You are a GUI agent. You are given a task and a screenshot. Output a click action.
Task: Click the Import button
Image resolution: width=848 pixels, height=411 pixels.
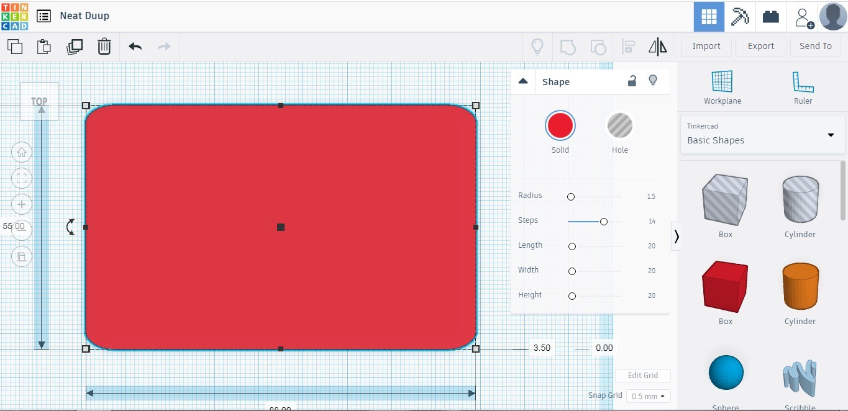706,46
